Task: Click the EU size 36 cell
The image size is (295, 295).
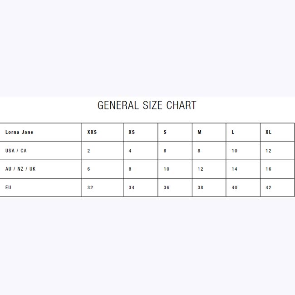Action: point(167,187)
